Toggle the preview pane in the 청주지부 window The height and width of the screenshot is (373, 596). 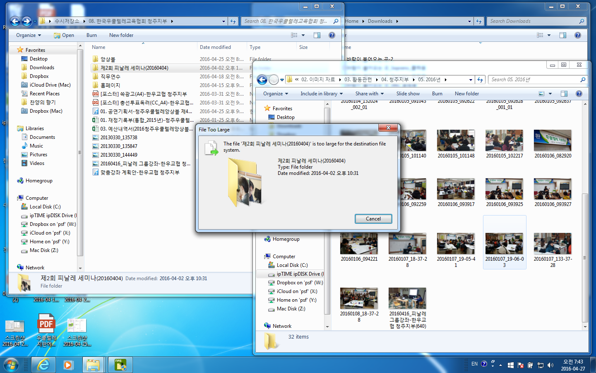pos(317,35)
